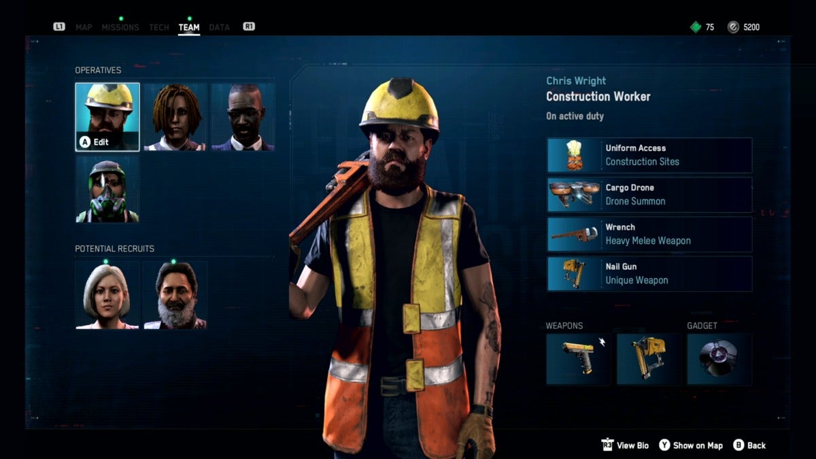
Task: Click the POTENTIAL RECRUITS heading
Action: tap(114, 249)
